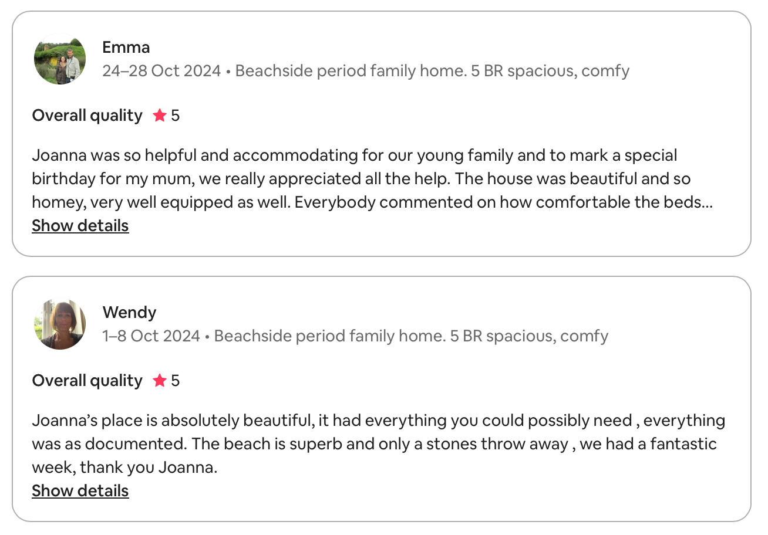The width and height of the screenshot is (768, 535).
Task: Click Overall quality label in Emma's review
Action: (x=87, y=116)
